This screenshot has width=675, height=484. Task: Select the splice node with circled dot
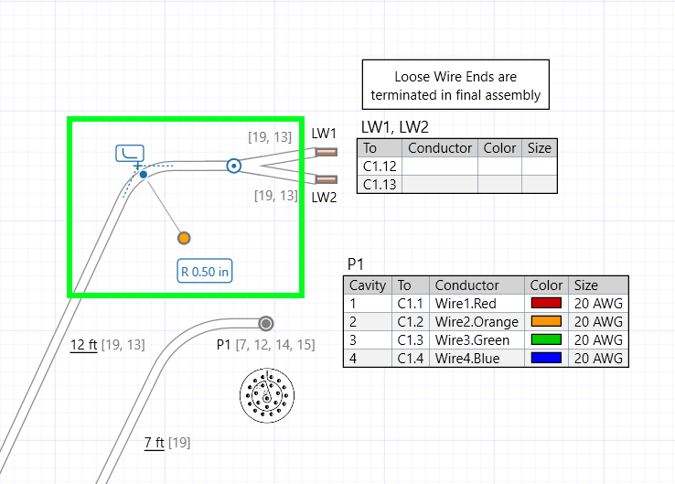[234, 166]
